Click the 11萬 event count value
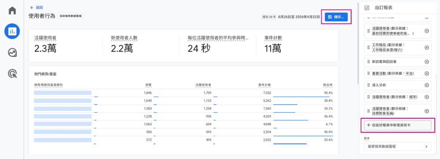 (x=272, y=49)
